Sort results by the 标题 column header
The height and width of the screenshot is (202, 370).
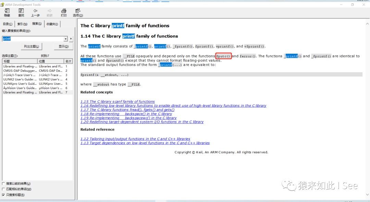coord(20,61)
